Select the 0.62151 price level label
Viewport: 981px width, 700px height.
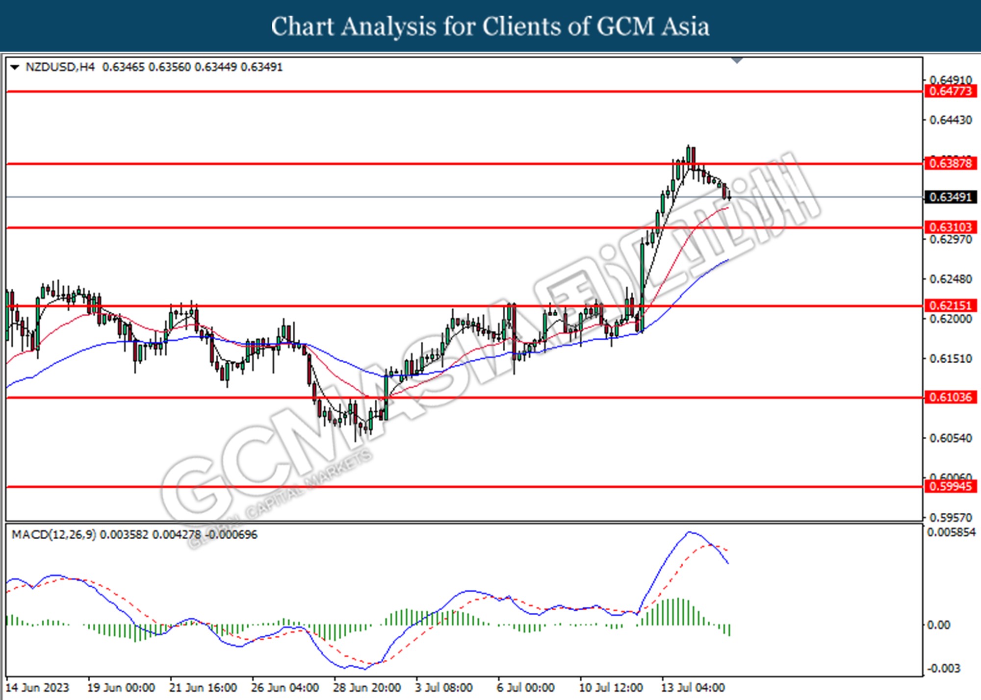coord(951,305)
